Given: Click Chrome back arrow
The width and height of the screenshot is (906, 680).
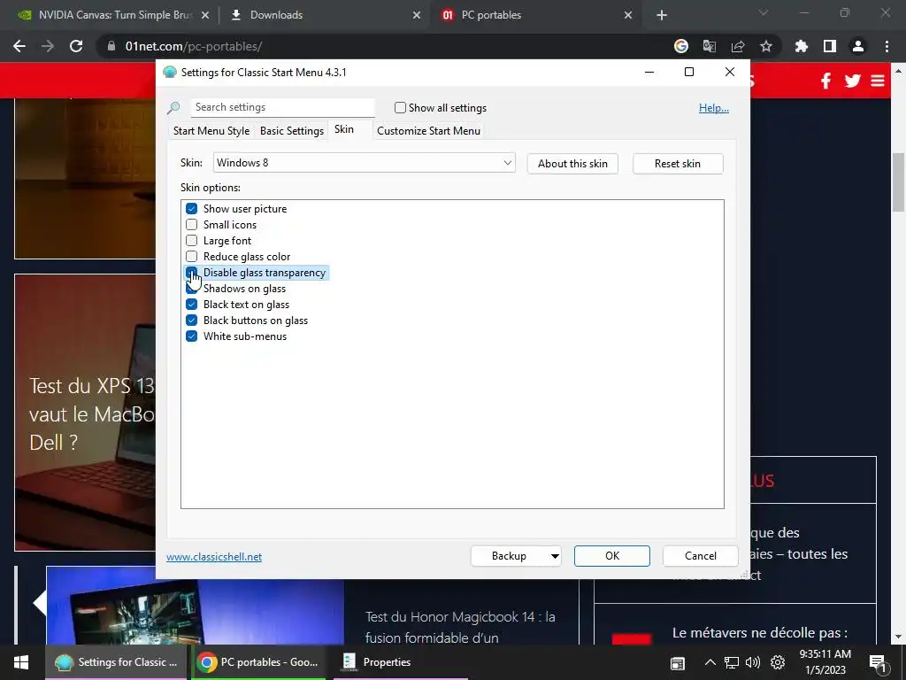Looking at the screenshot, I should click(x=19, y=46).
